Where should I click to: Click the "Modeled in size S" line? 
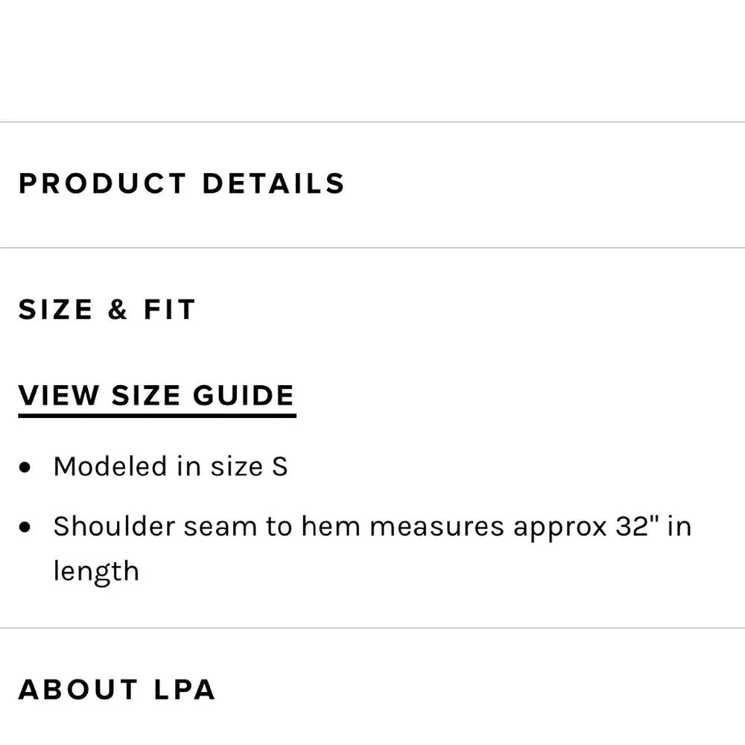point(170,467)
